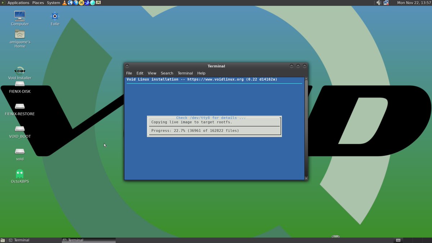Viewport: 432px width, 243px height.
Task: Switch to the active second Terminal taskbar entry
Action: point(89,240)
